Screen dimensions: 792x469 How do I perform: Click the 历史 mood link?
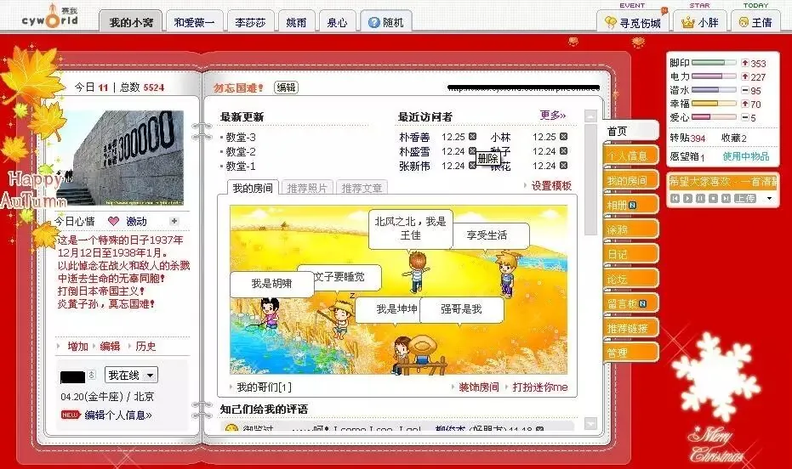(146, 346)
